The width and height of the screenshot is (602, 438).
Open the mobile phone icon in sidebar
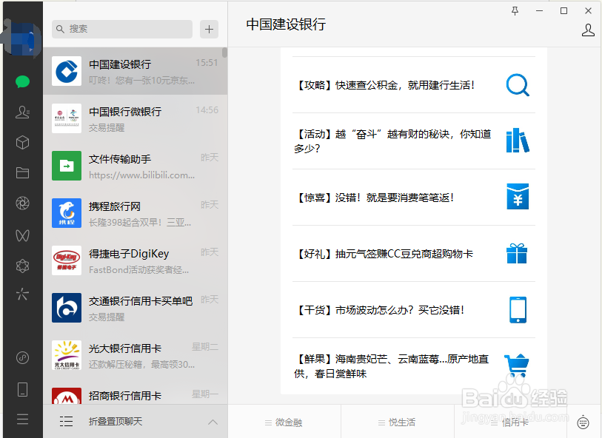pyautogui.click(x=22, y=389)
